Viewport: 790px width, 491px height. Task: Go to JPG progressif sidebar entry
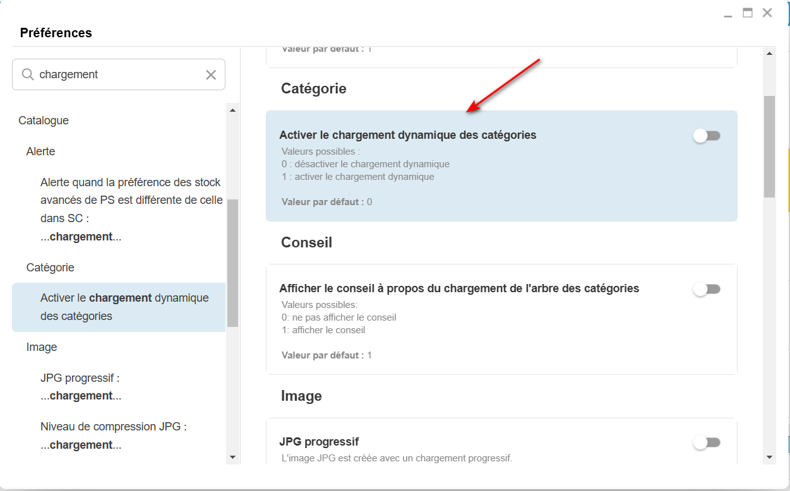(80, 386)
